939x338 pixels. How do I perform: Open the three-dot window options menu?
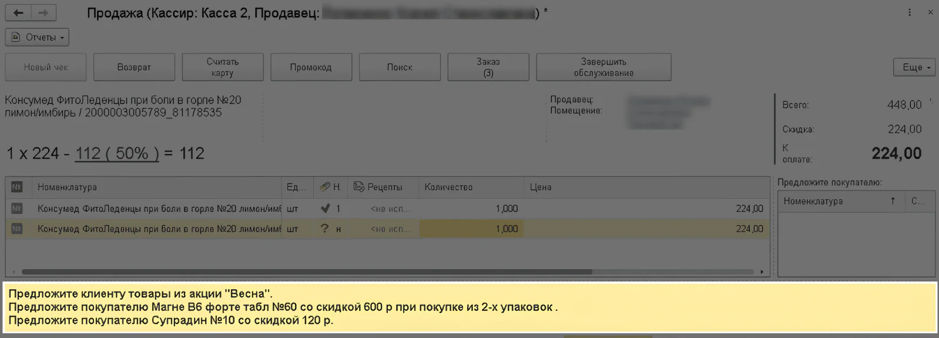point(910,12)
